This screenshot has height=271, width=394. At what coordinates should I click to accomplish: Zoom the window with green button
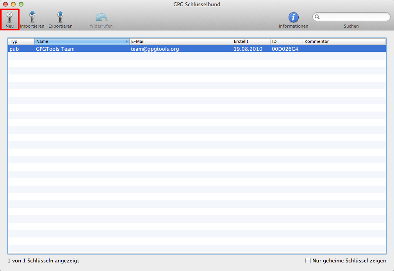point(21,4)
